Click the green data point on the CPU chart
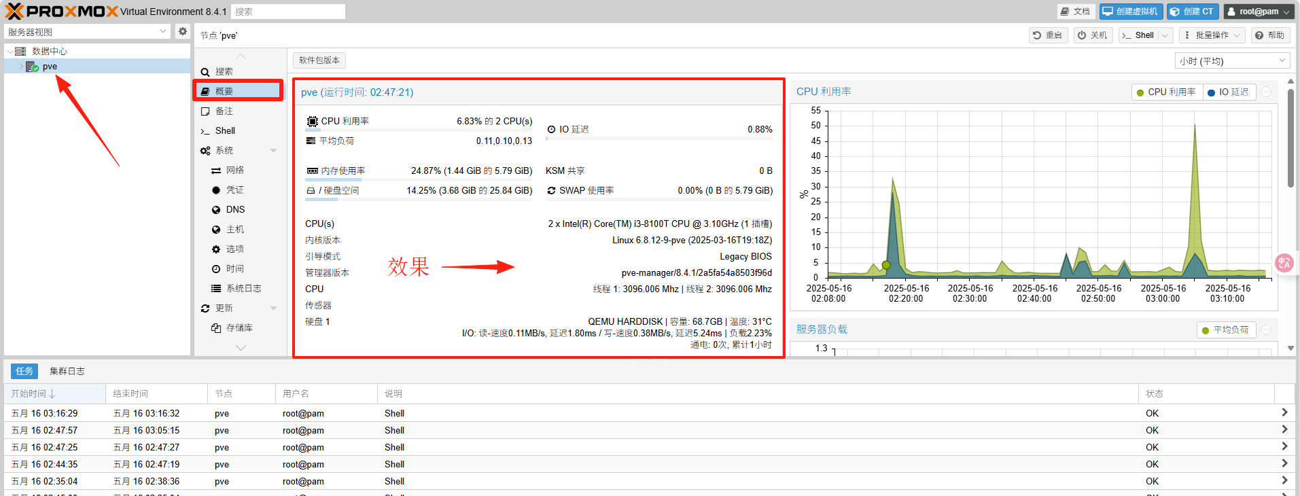The width and height of the screenshot is (1300, 496). pos(885,265)
